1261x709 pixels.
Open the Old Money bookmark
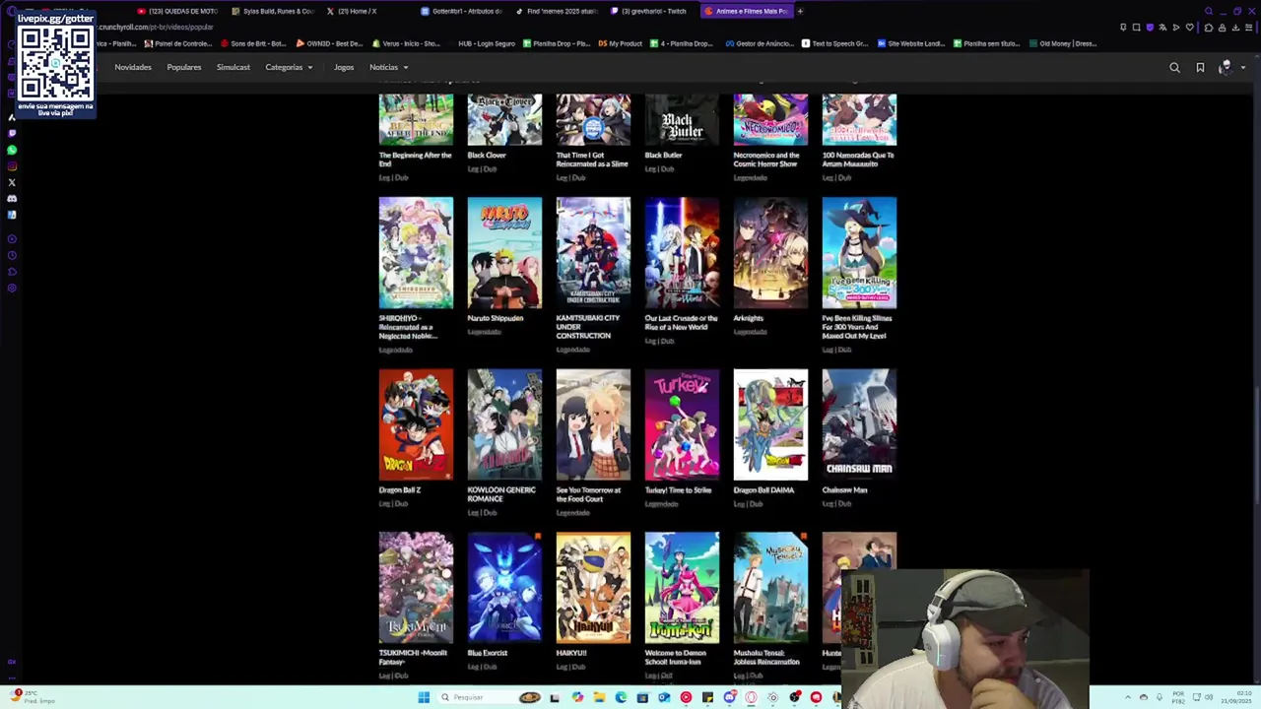point(1063,43)
